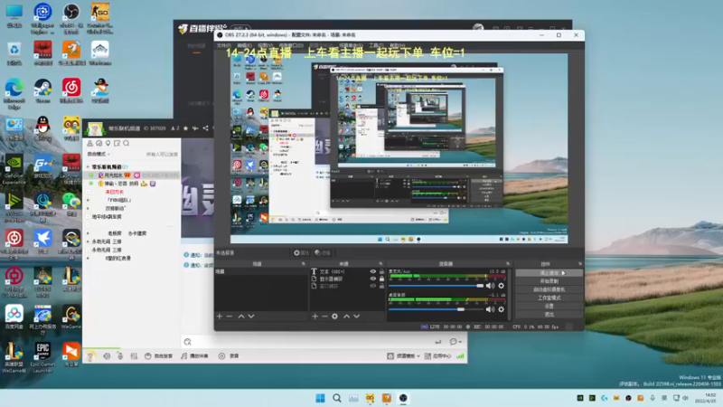This screenshot has width=723, height=407.
Task: Open source properties gear in Sources toolbar
Action: [334, 316]
